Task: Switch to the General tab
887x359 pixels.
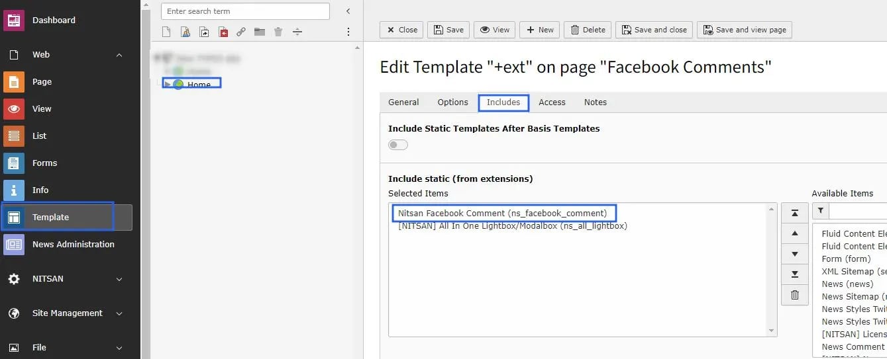Action: pos(403,102)
